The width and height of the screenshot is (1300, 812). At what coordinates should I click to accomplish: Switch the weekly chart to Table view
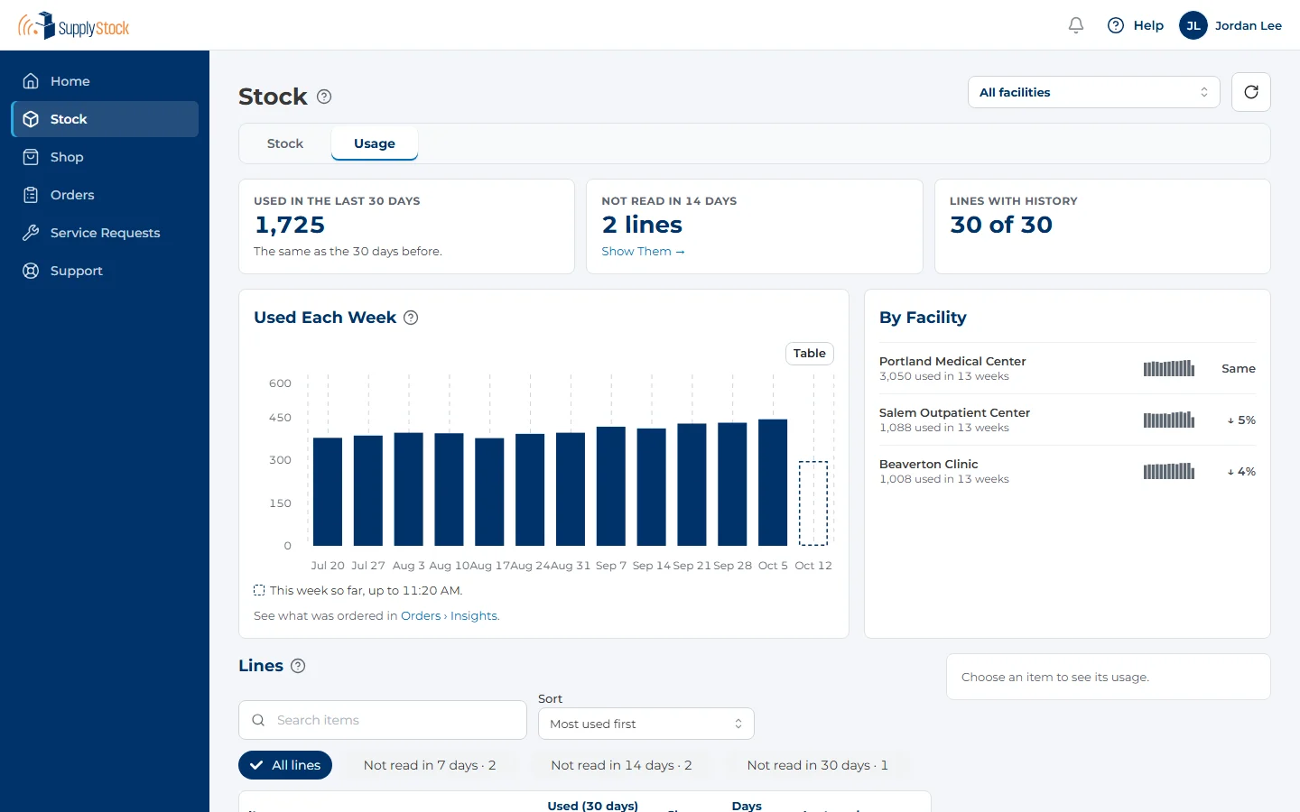(x=810, y=354)
